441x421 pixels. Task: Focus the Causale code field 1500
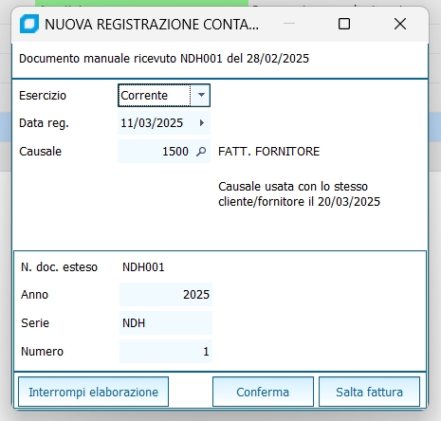pos(164,152)
